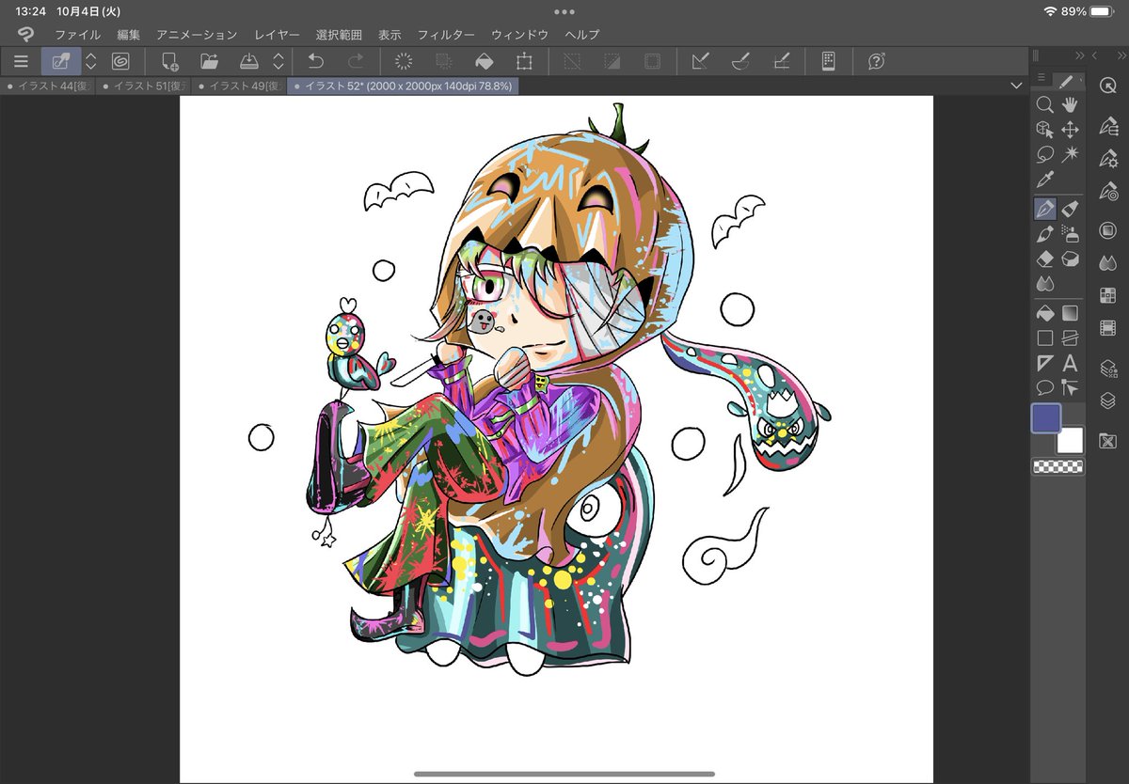
Task: Create new canvas with New icon
Action: tap(169, 61)
